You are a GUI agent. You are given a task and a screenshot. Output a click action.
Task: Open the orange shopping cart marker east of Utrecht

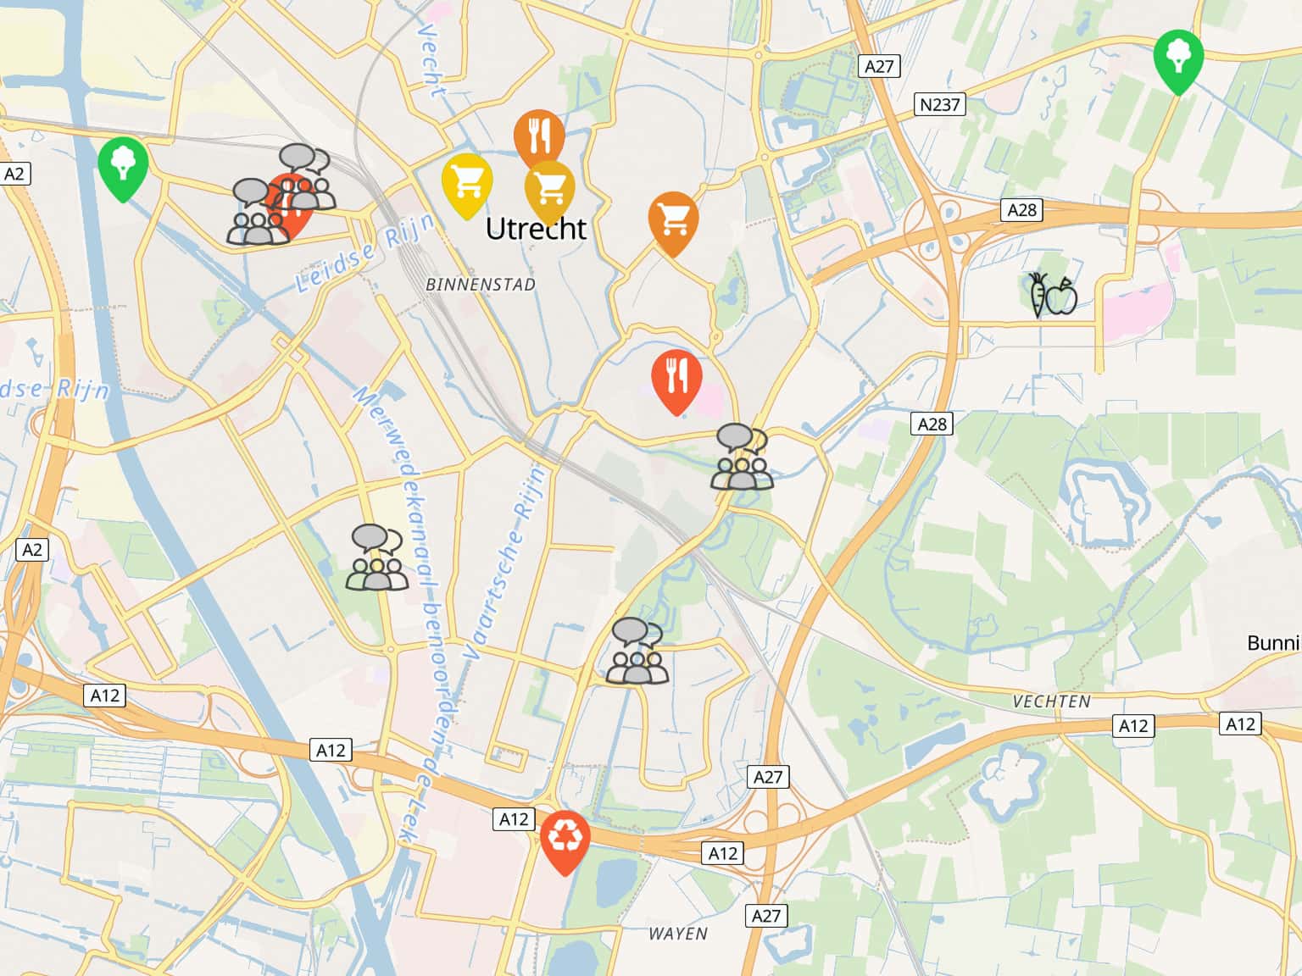(674, 224)
